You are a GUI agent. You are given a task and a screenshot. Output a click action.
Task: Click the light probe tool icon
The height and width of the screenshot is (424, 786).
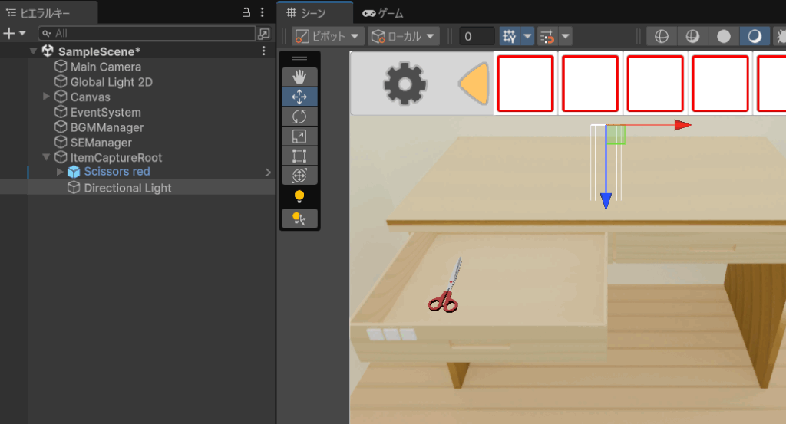coord(299,219)
